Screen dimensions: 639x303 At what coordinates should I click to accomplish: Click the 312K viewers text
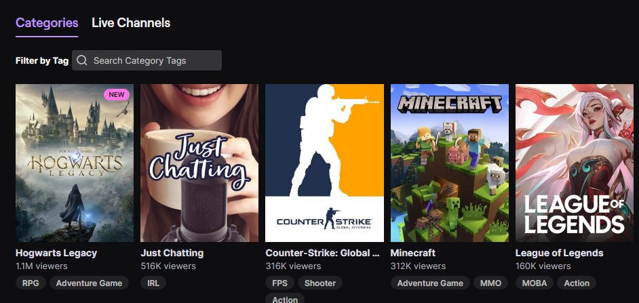tap(418, 266)
